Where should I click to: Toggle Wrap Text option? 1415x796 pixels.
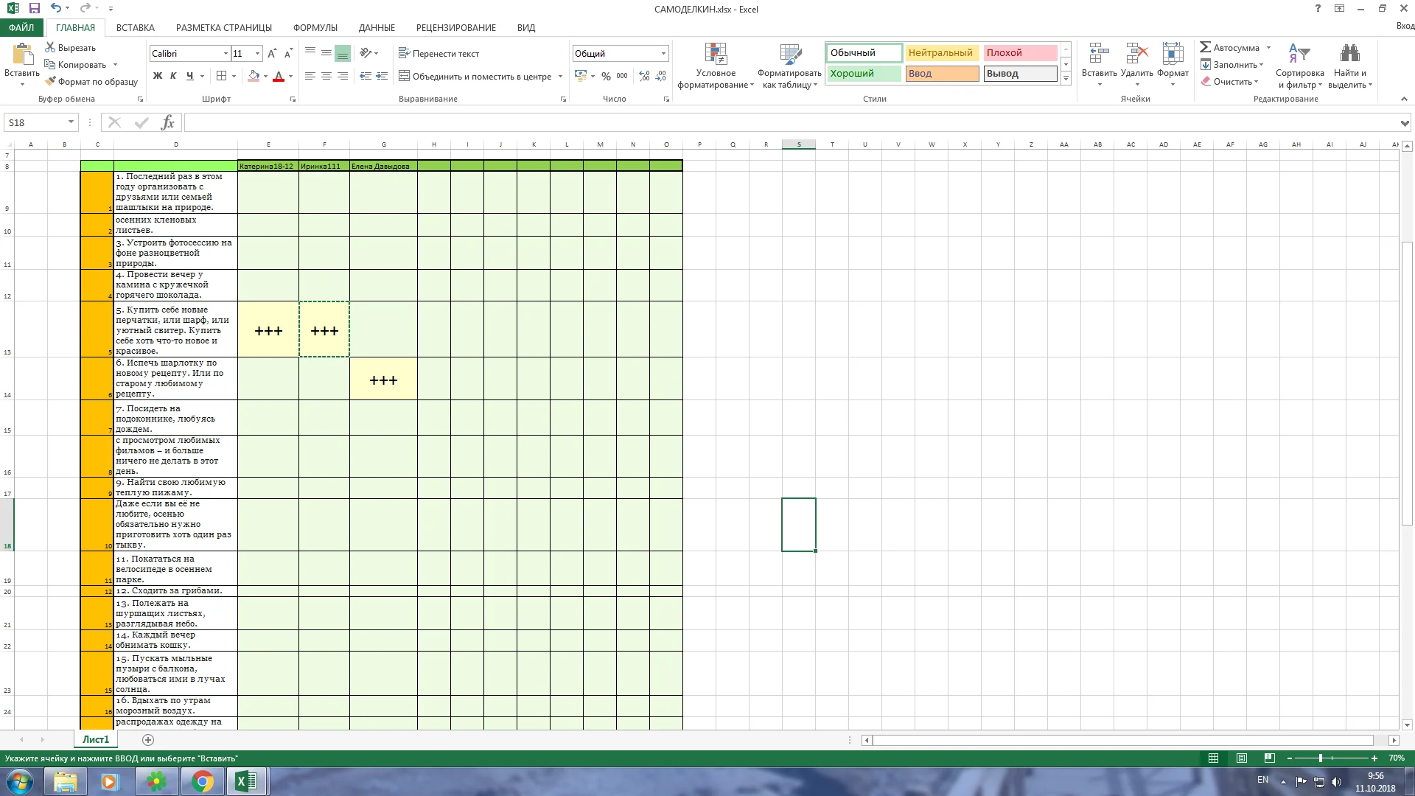click(x=439, y=53)
